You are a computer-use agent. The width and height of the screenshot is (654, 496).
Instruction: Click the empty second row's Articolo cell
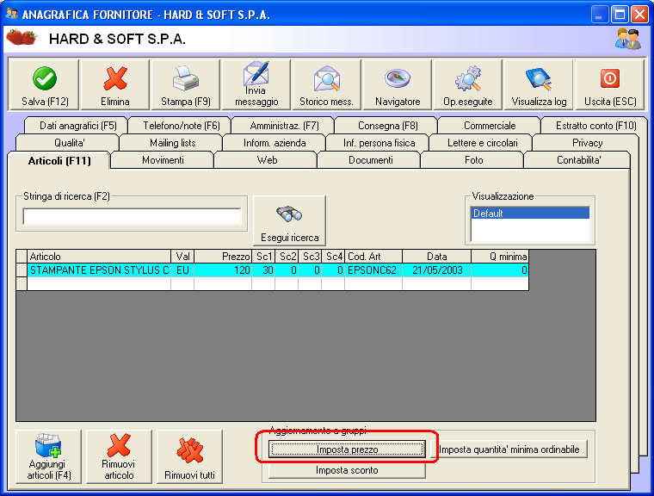tap(99, 284)
